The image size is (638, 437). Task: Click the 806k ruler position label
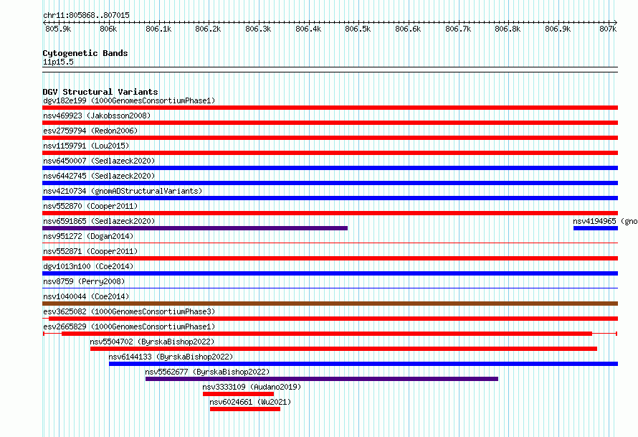pyautogui.click(x=108, y=29)
